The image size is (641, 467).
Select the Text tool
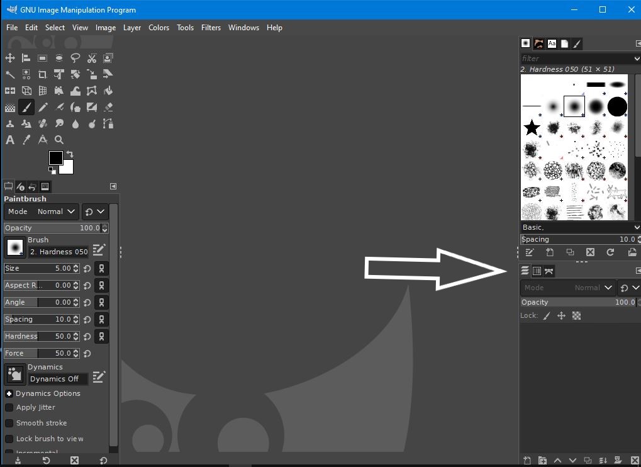pyautogui.click(x=10, y=140)
